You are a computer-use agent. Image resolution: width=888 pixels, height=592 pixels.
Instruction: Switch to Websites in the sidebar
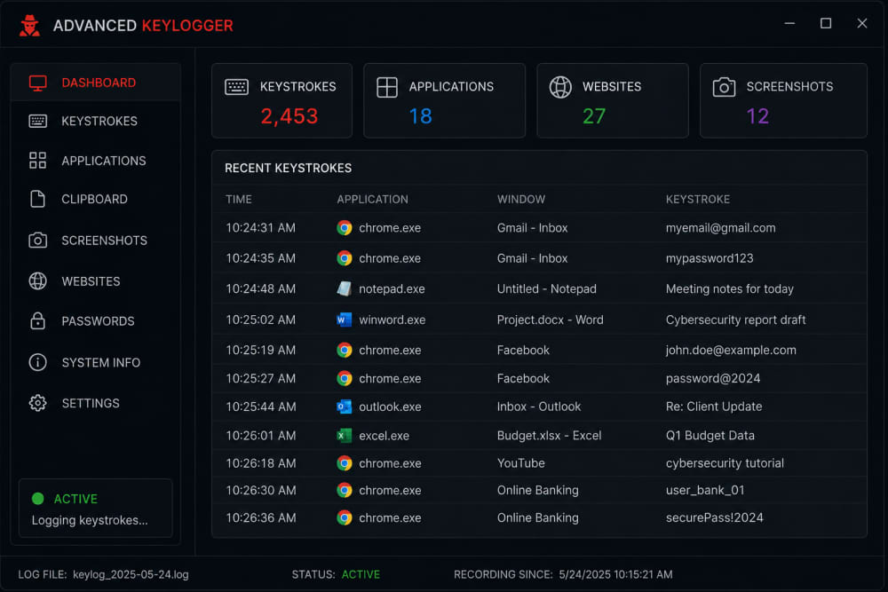coord(95,281)
